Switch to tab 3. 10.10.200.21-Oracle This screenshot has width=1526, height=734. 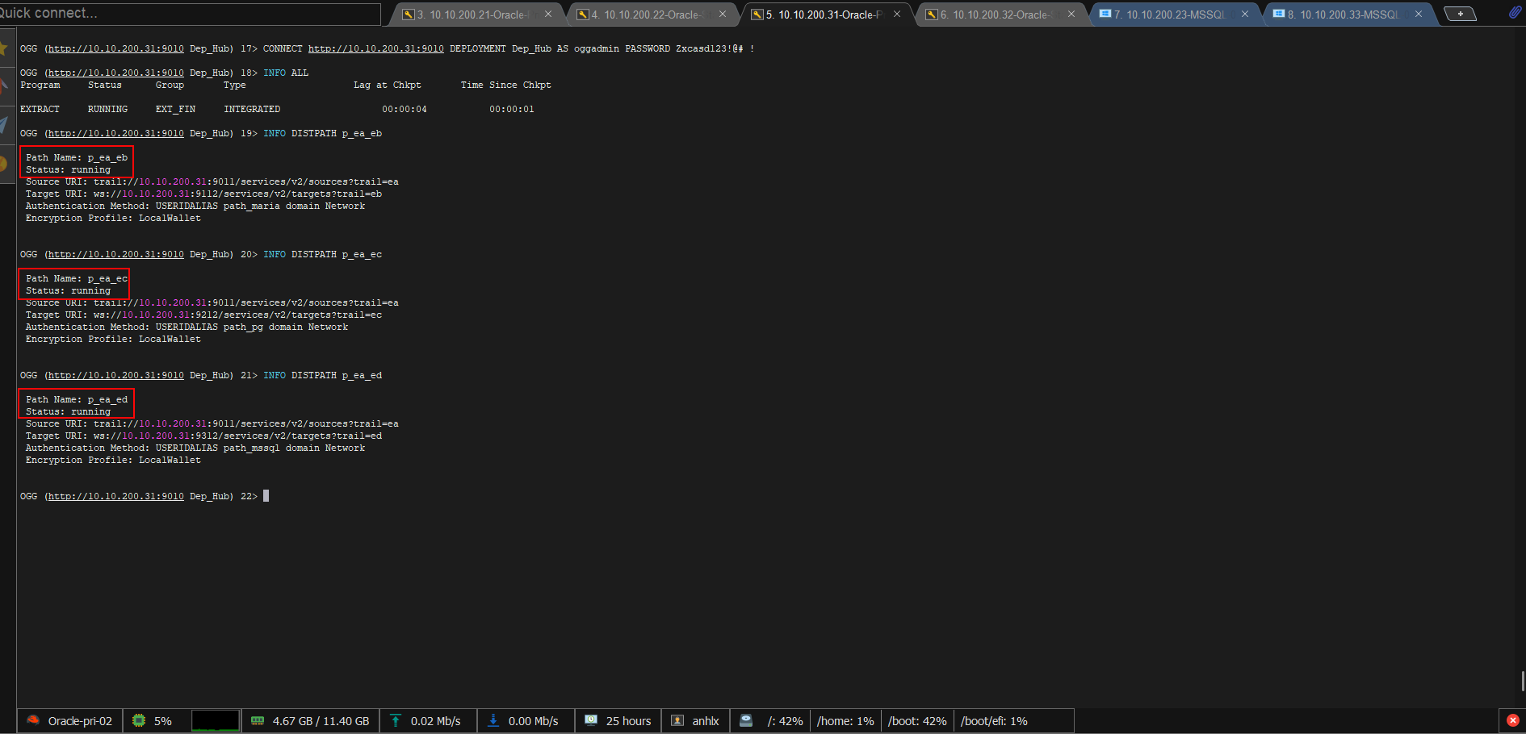click(476, 15)
